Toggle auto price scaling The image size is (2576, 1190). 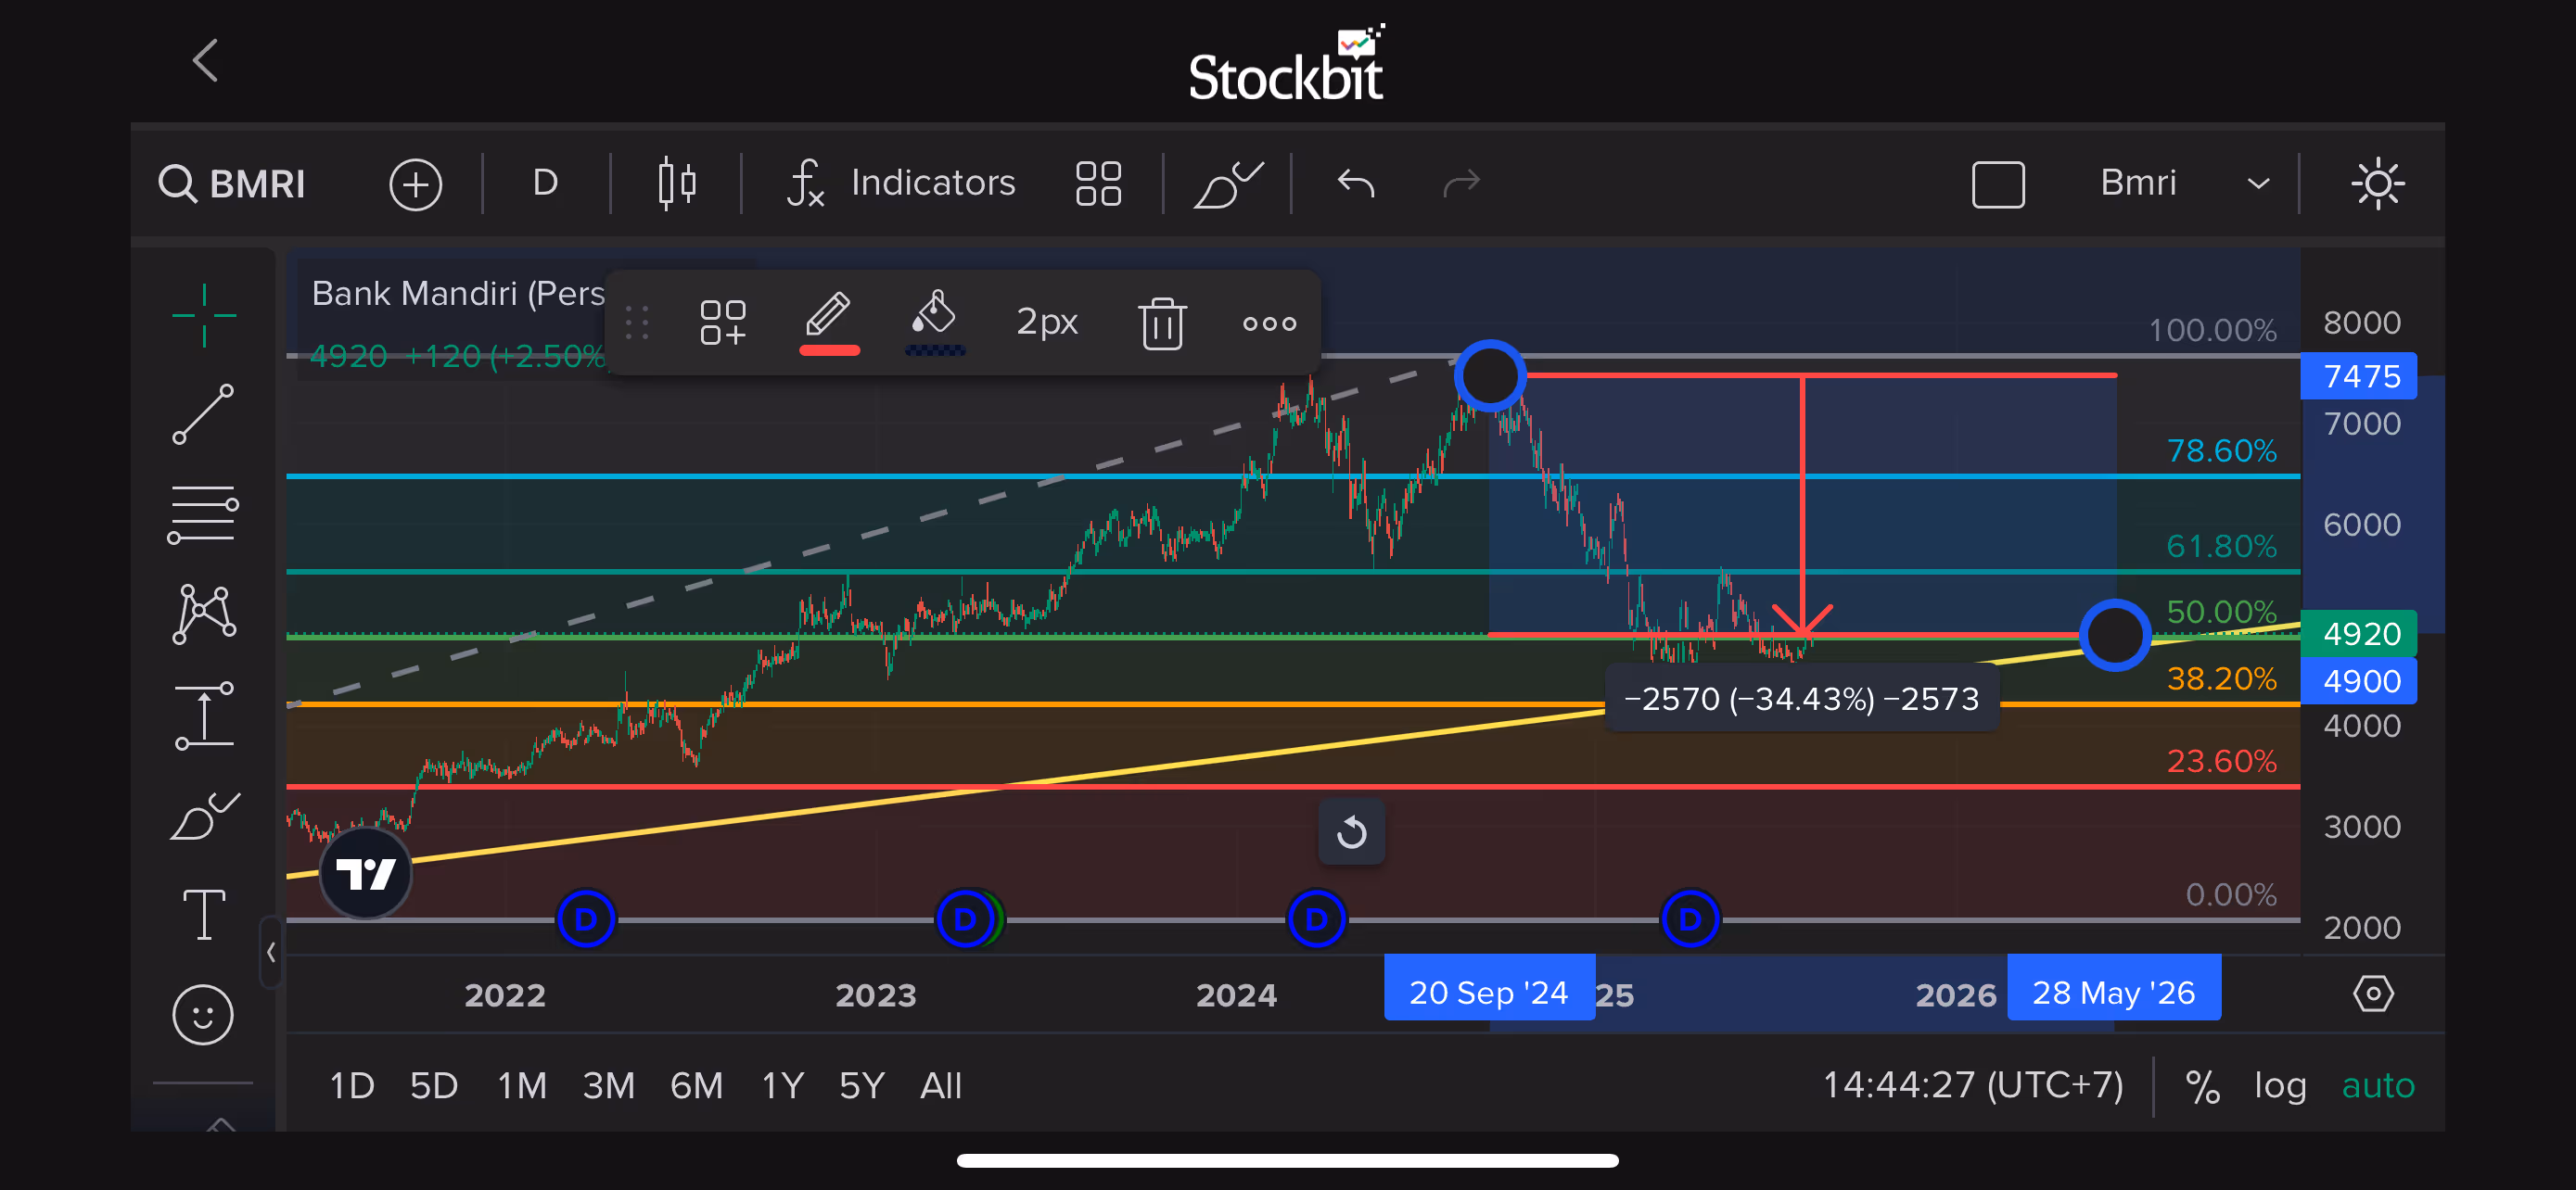pyautogui.click(x=2377, y=1085)
